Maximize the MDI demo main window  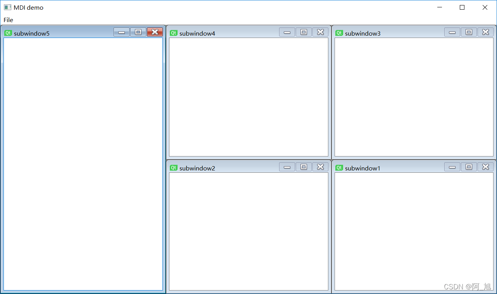462,7
